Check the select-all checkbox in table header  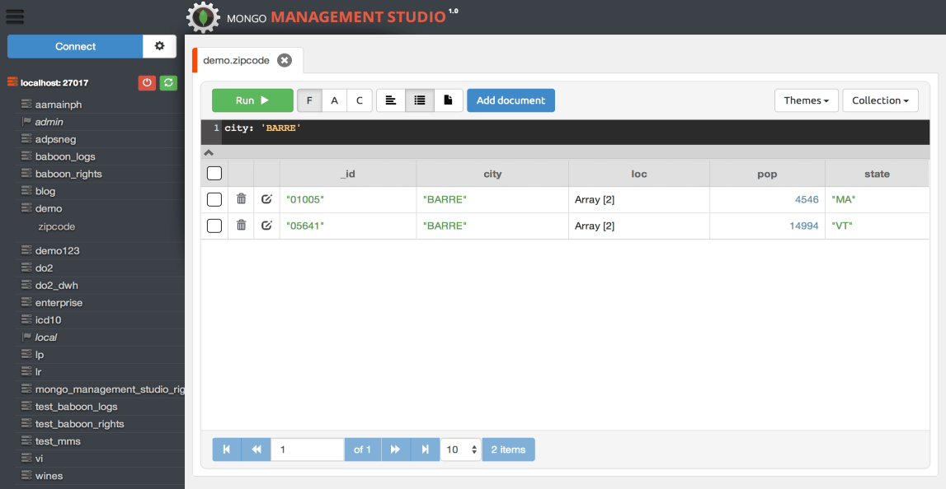point(214,174)
